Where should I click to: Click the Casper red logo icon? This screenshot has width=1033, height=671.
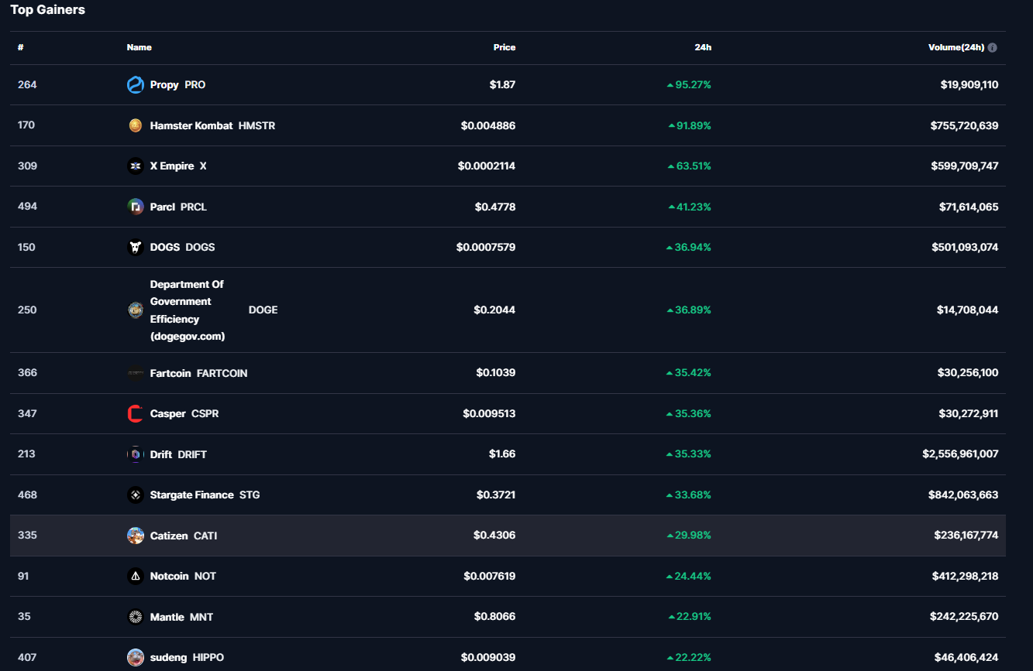[x=136, y=414]
